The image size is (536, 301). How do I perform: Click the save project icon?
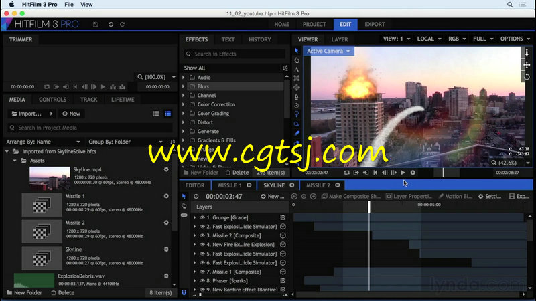[96, 25]
